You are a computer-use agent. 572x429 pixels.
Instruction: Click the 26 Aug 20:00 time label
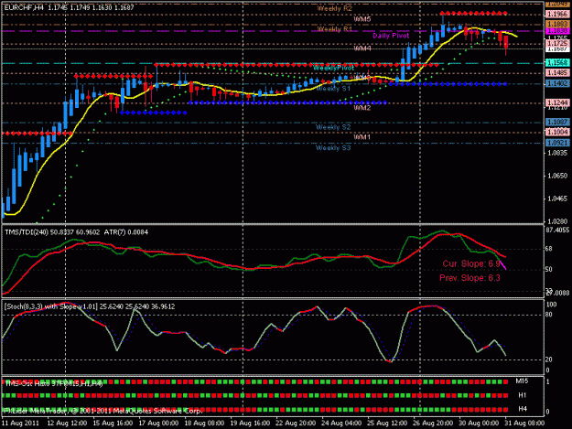[433, 424]
